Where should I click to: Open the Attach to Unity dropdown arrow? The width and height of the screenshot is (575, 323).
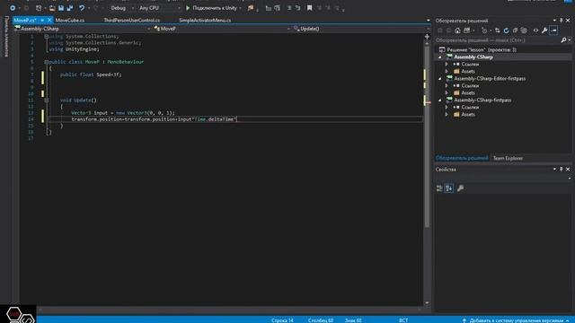coord(241,8)
